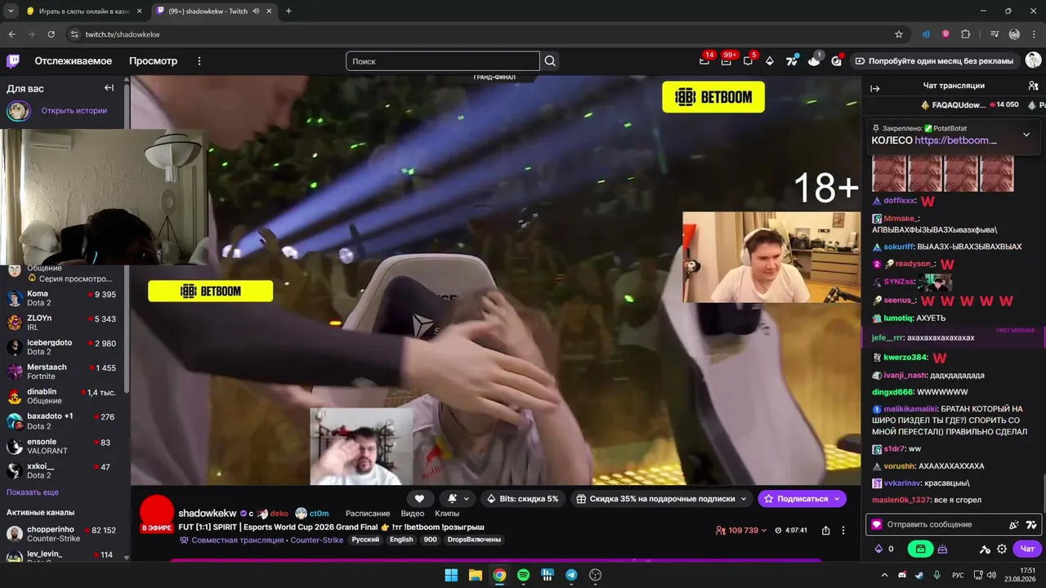Show more recommended channels

(33, 492)
